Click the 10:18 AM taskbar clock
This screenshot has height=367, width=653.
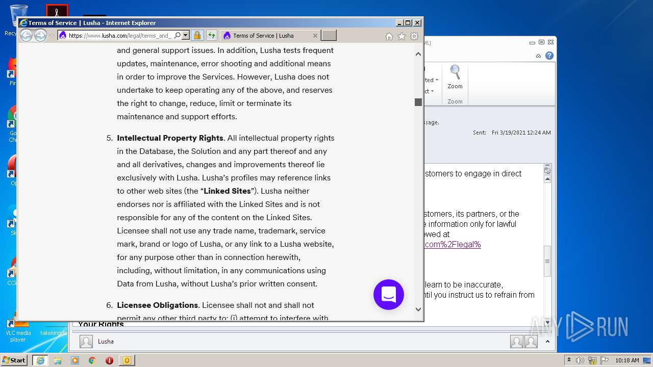[627, 360]
